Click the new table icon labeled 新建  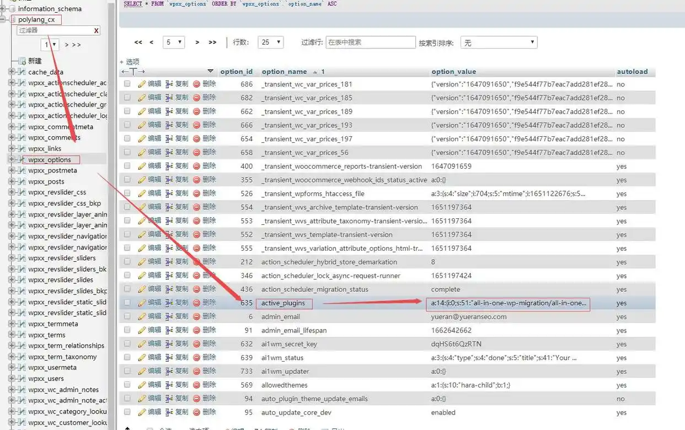pos(22,61)
